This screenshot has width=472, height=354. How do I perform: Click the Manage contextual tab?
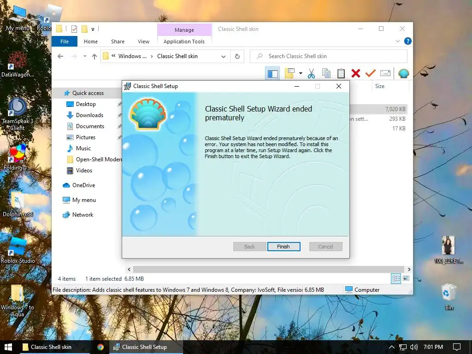pyautogui.click(x=184, y=30)
